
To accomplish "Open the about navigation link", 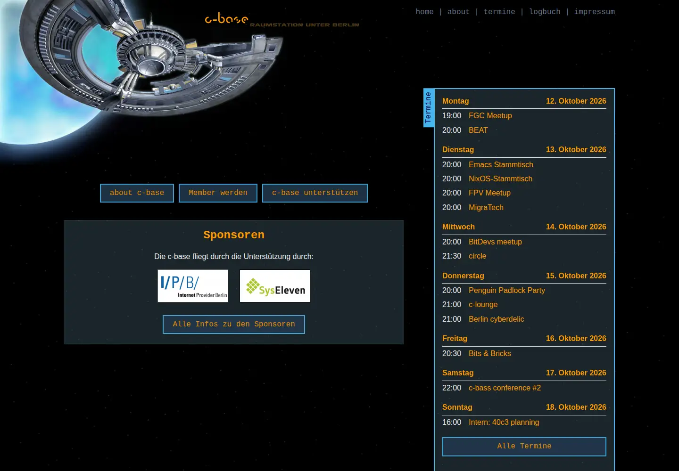I will coord(458,12).
